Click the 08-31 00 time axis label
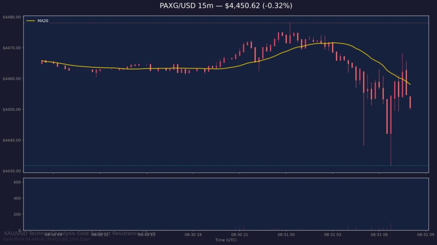The image size is (437, 245). [286, 235]
